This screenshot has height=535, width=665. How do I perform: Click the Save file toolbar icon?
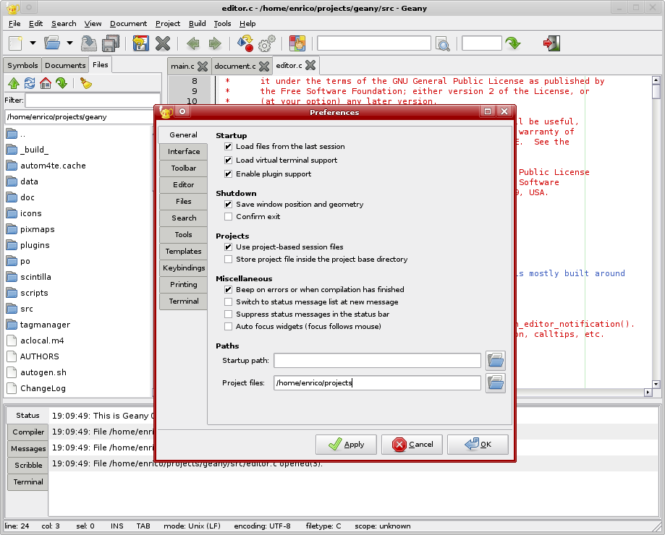point(88,43)
